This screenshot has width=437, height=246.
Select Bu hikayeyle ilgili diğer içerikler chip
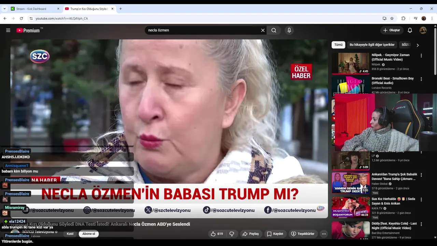click(372, 45)
